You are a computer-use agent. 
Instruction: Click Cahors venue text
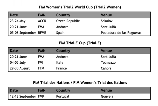pos(106,68)
